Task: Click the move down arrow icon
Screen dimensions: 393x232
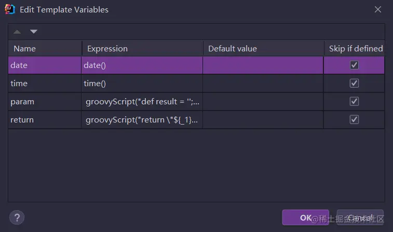Action: click(34, 32)
